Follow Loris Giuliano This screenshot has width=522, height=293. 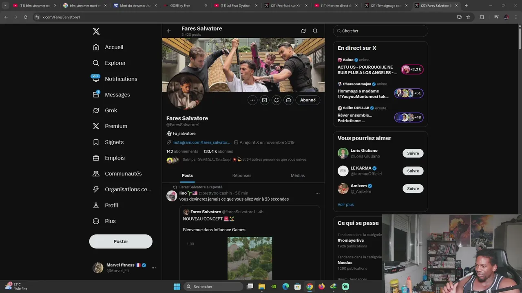(413, 153)
